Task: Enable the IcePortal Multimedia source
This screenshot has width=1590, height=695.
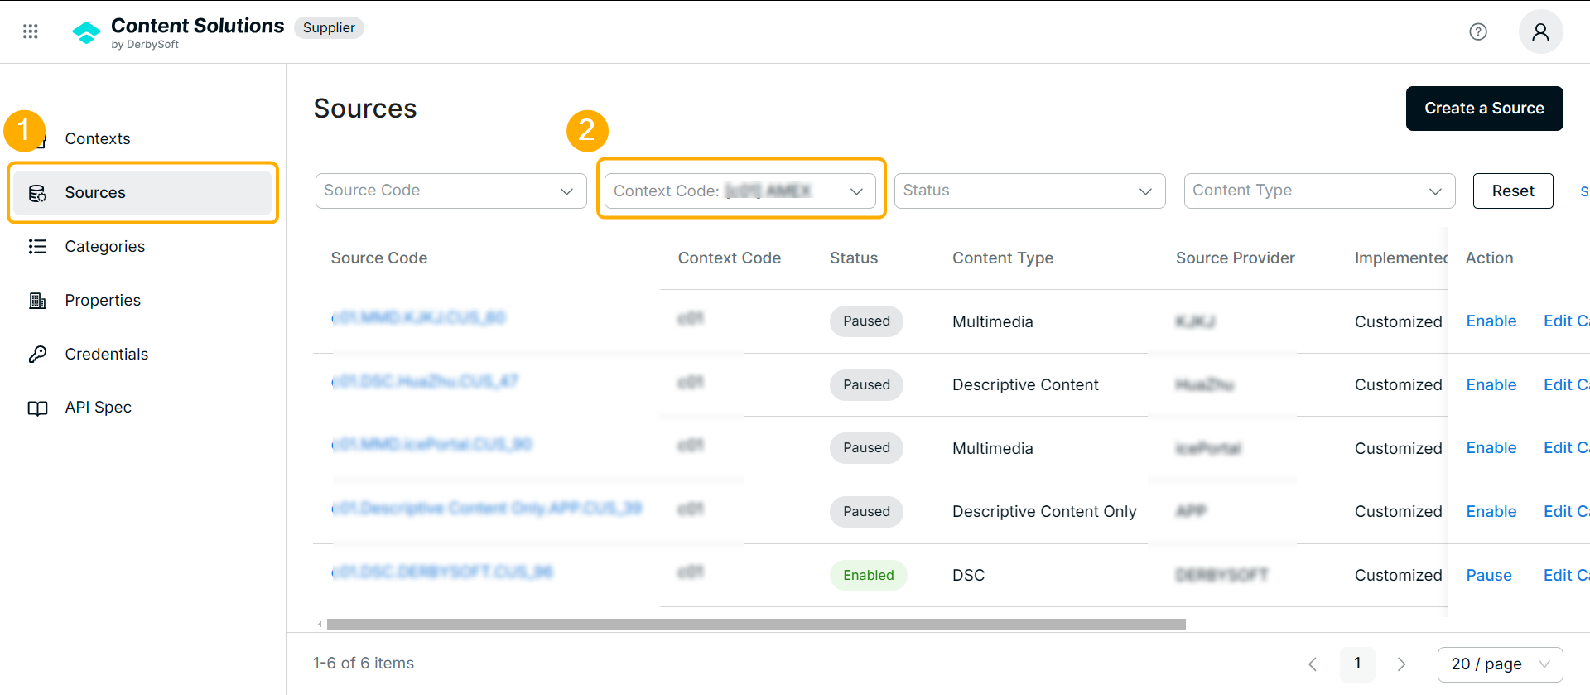Action: [x=1491, y=447]
